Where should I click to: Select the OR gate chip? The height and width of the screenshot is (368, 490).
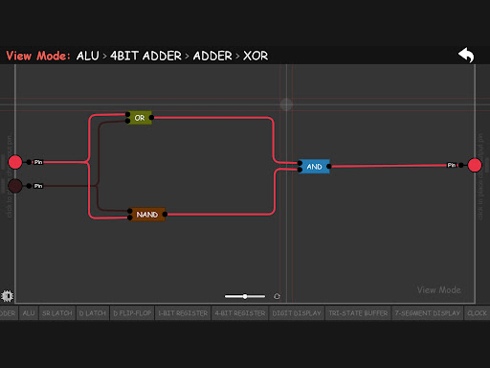click(x=140, y=118)
